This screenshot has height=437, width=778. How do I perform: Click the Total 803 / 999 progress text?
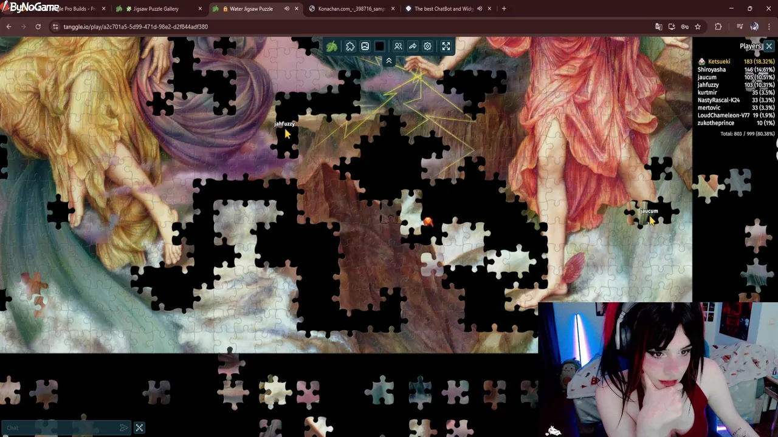pos(747,134)
